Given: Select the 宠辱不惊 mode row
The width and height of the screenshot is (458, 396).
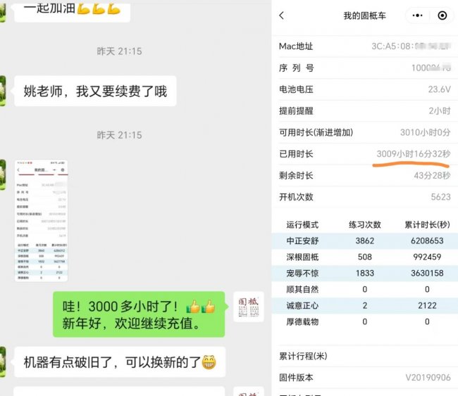Looking at the screenshot, I should 364,273.
